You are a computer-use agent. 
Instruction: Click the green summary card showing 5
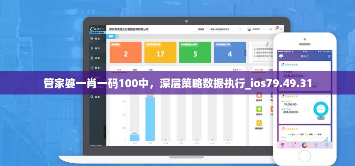(195, 52)
